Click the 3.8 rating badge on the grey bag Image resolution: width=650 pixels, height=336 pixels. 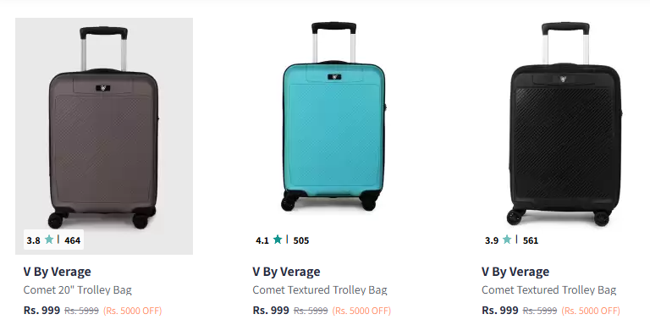(53, 240)
